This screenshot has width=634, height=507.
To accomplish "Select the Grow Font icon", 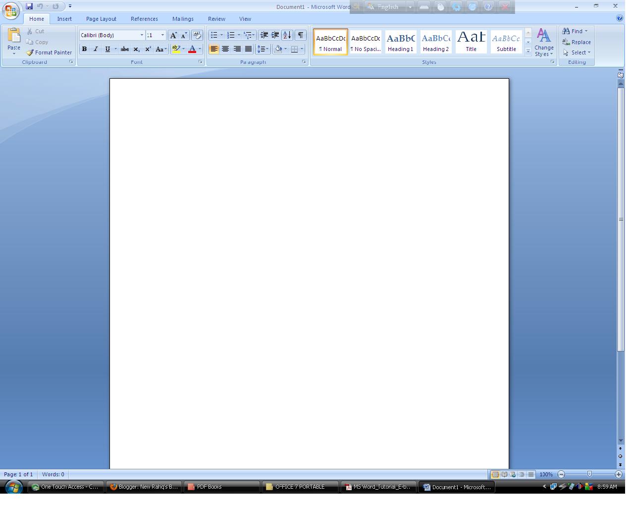I will (173, 35).
